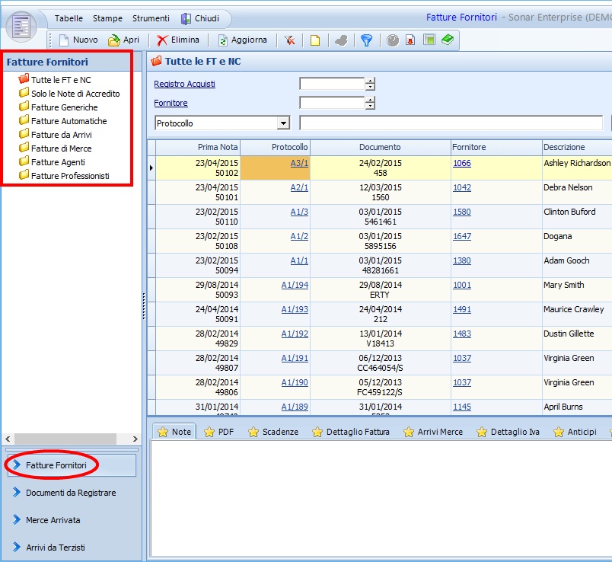Open the blue funnel filter tool
Image resolution: width=612 pixels, height=562 pixels.
click(x=366, y=40)
